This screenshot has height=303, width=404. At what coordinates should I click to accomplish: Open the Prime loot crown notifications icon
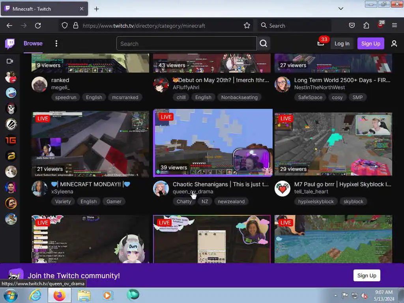pyautogui.click(x=321, y=43)
